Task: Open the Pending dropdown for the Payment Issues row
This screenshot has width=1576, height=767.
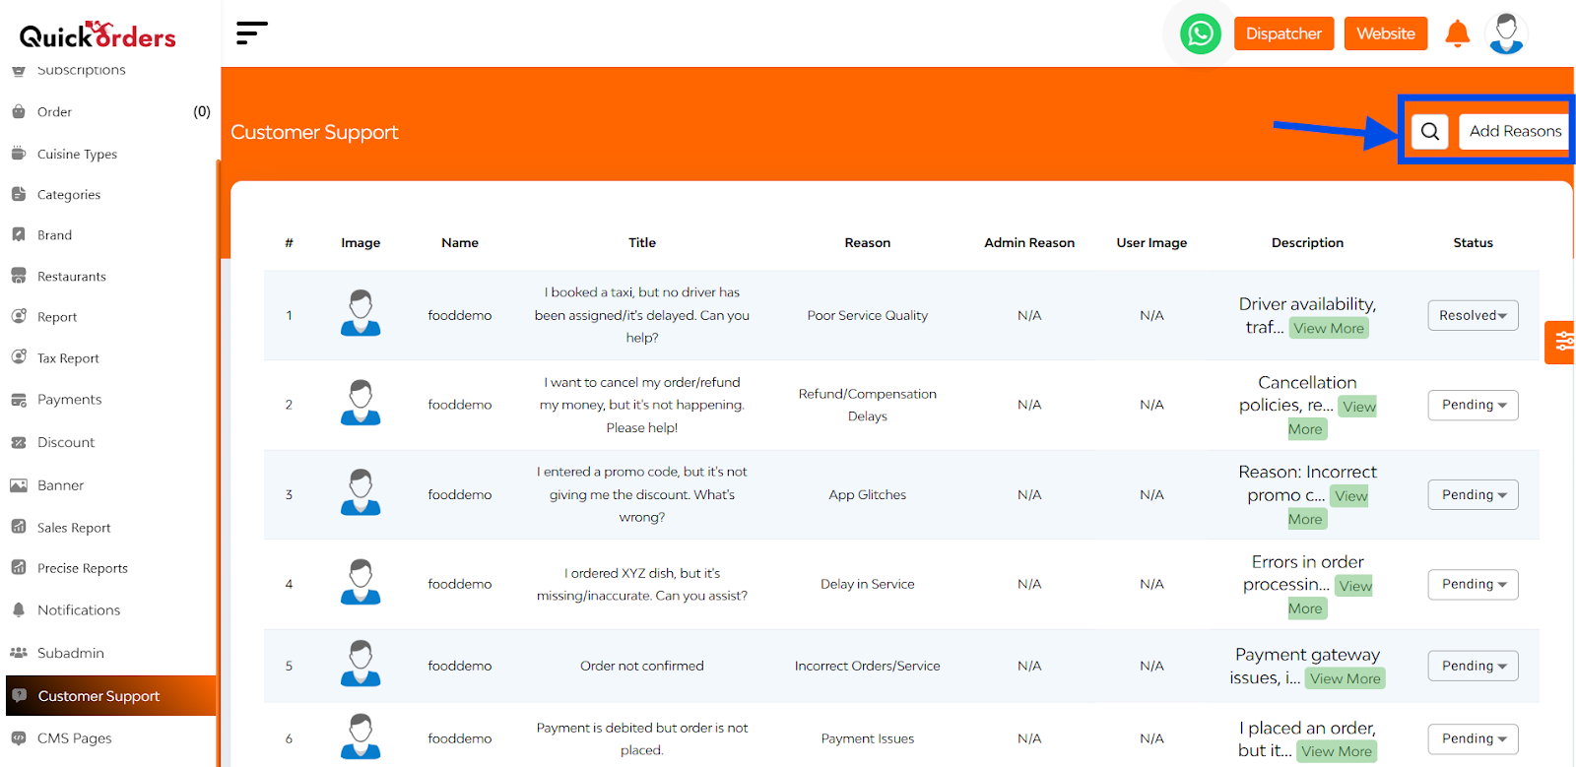Action: [x=1473, y=738]
